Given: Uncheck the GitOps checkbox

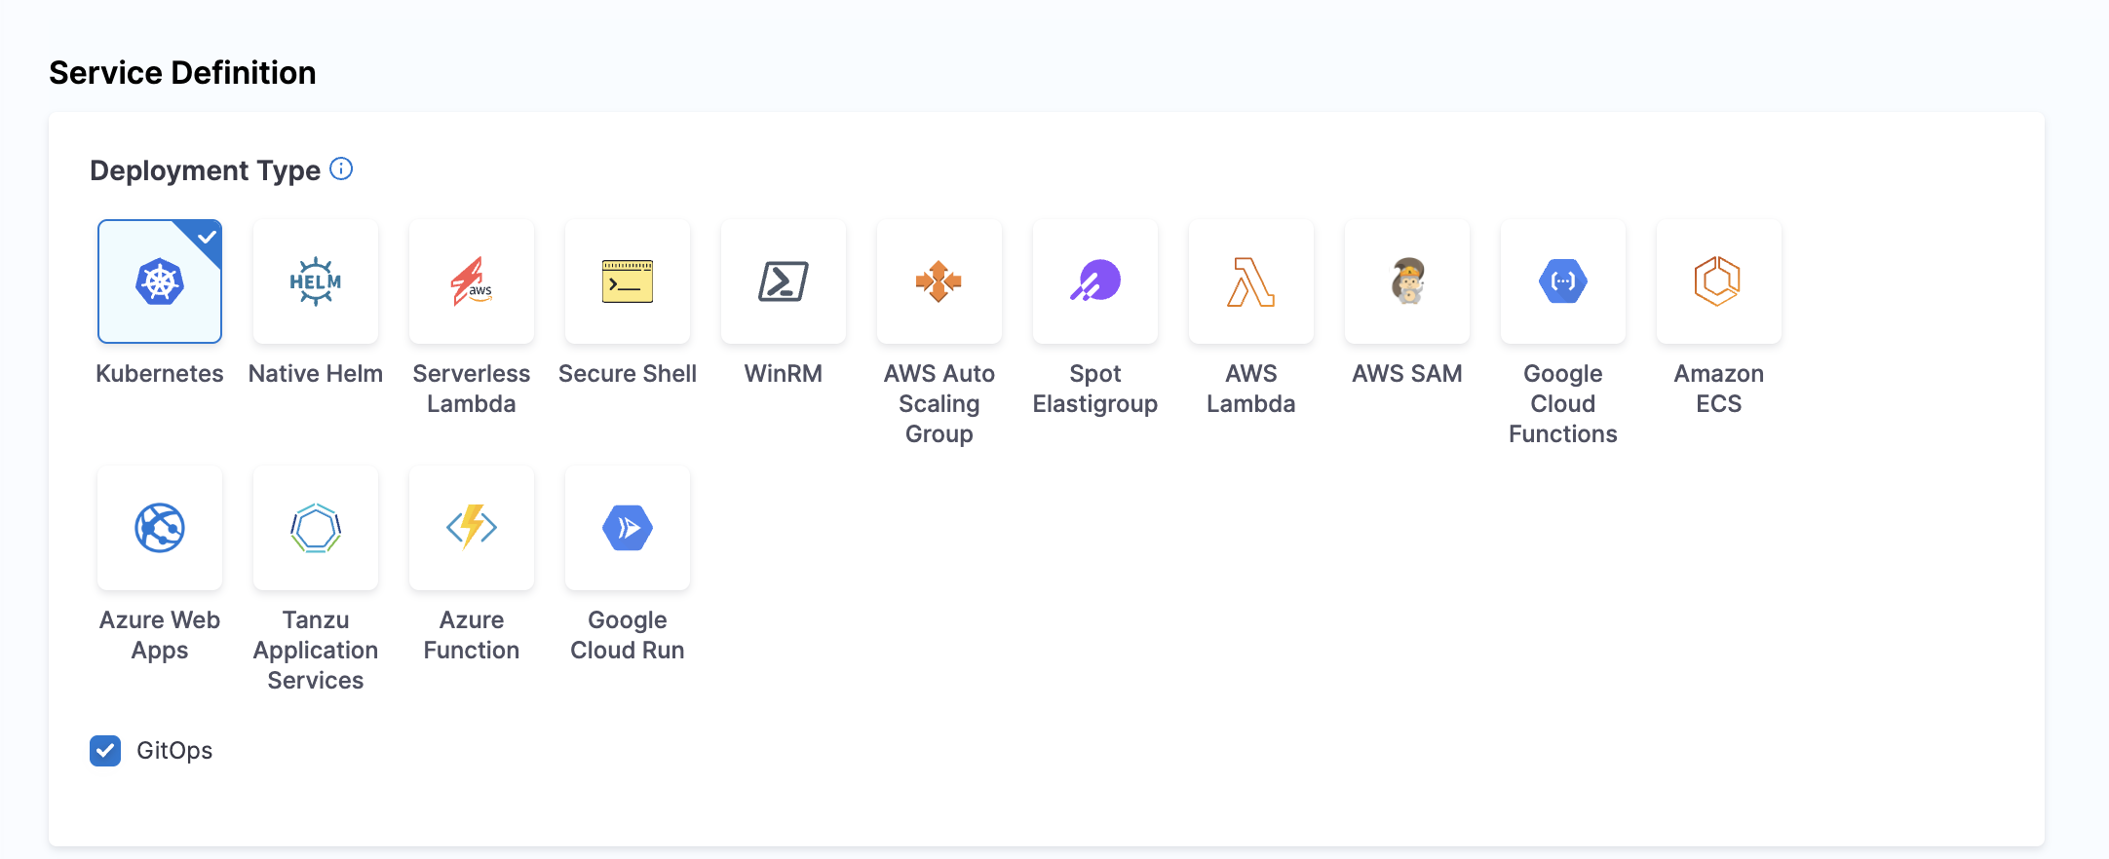Looking at the screenshot, I should point(105,751).
